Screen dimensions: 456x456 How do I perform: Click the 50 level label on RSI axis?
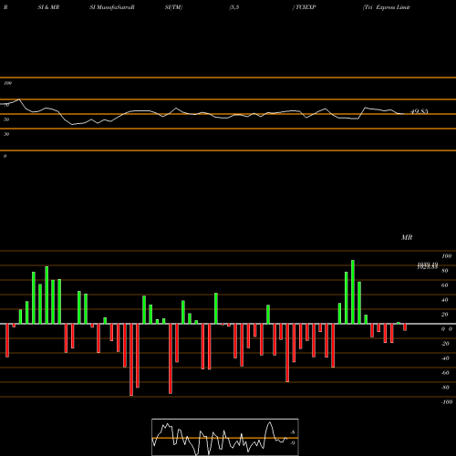(6, 119)
